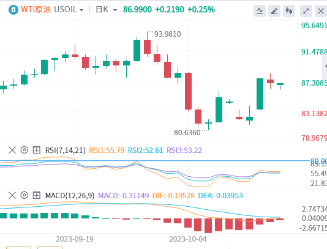Switch the candlestick chart type icon

[289, 11]
